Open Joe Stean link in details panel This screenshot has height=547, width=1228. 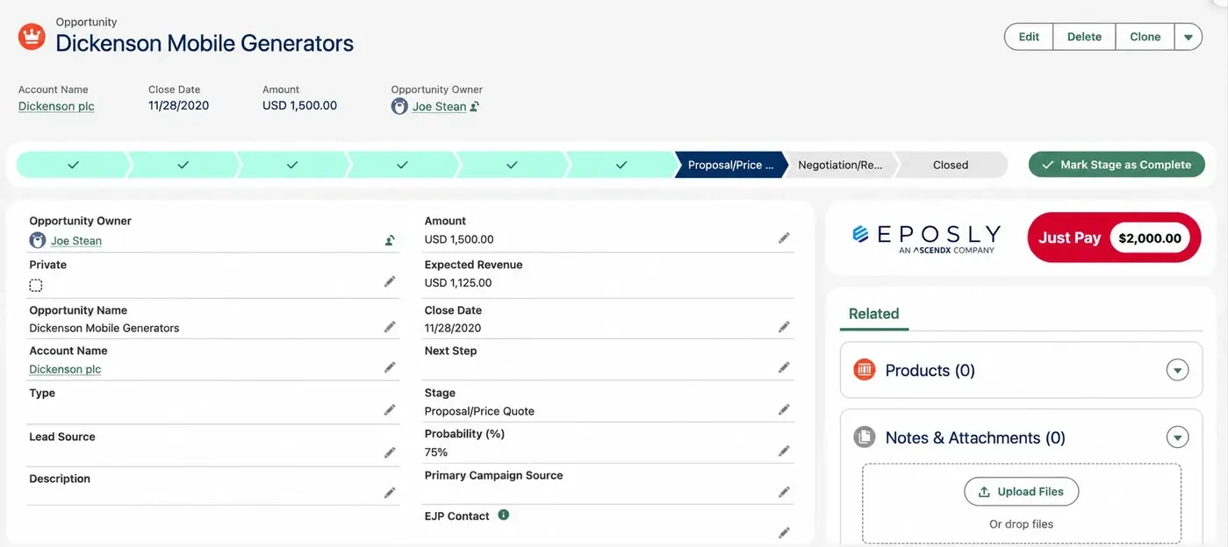point(76,240)
